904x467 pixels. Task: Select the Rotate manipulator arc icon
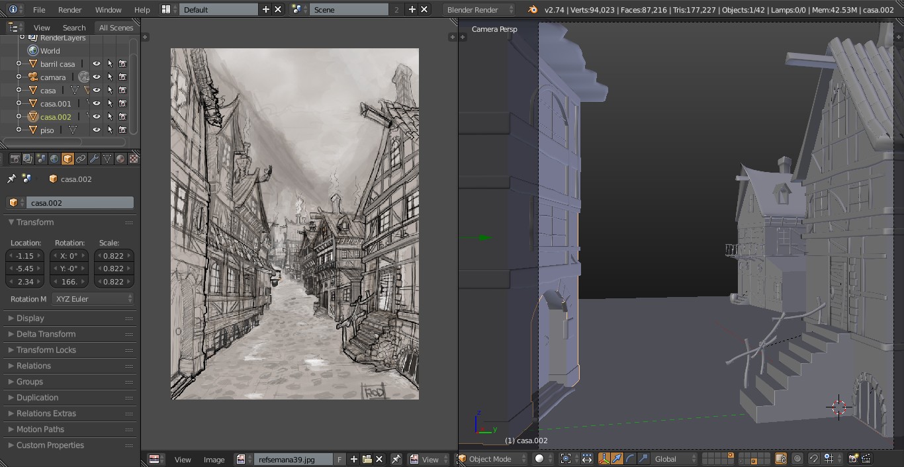(x=629, y=458)
